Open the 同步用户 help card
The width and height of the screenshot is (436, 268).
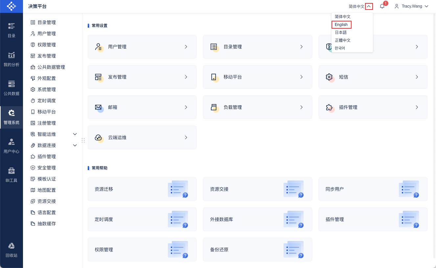point(373,189)
